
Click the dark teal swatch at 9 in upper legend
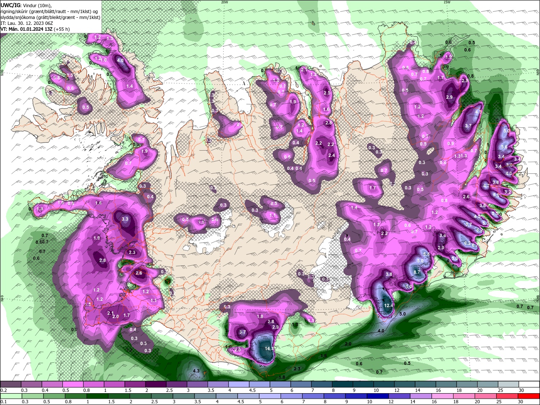coord(363,385)
